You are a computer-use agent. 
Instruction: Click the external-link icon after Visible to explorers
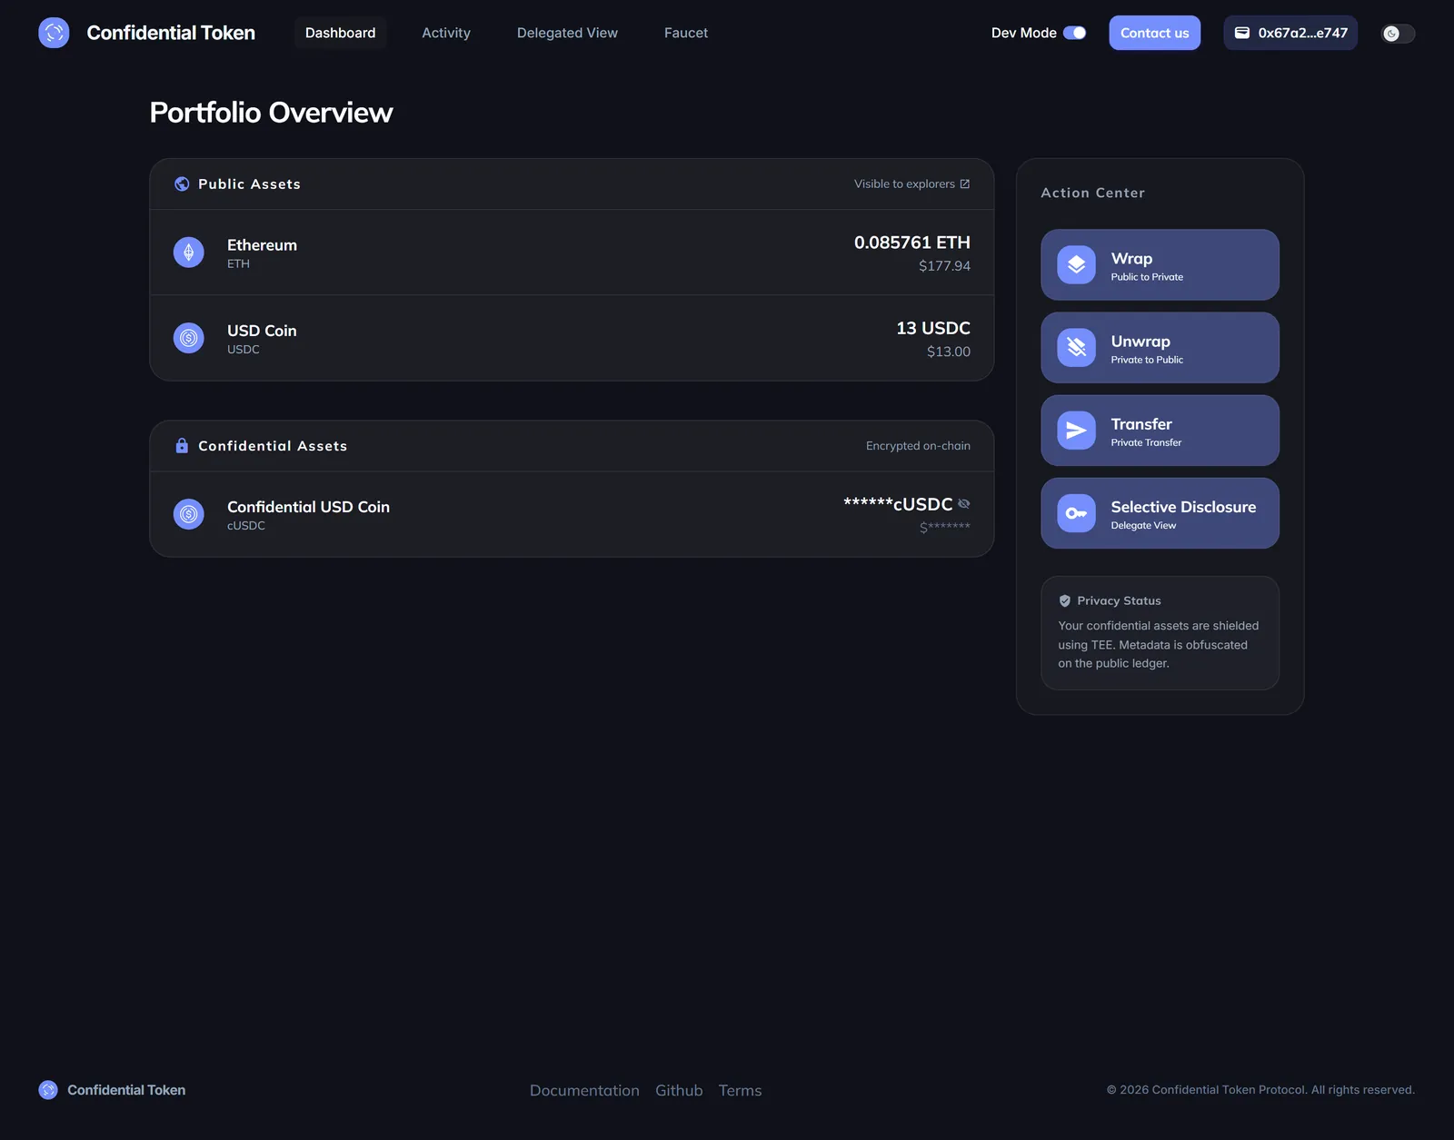pyautogui.click(x=965, y=183)
